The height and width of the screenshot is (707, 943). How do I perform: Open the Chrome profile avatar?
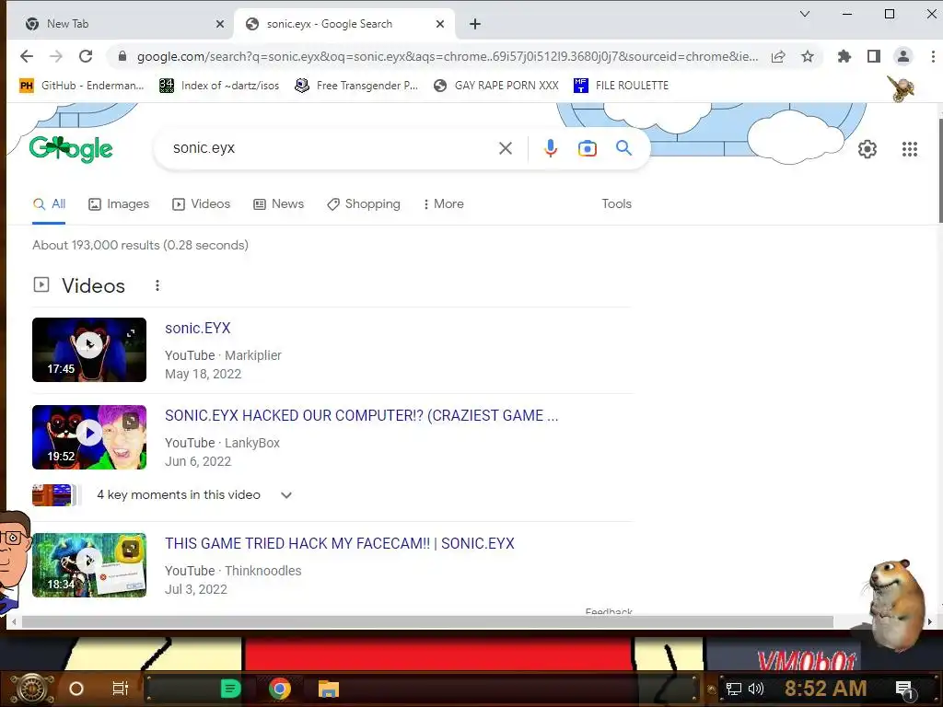tap(903, 56)
